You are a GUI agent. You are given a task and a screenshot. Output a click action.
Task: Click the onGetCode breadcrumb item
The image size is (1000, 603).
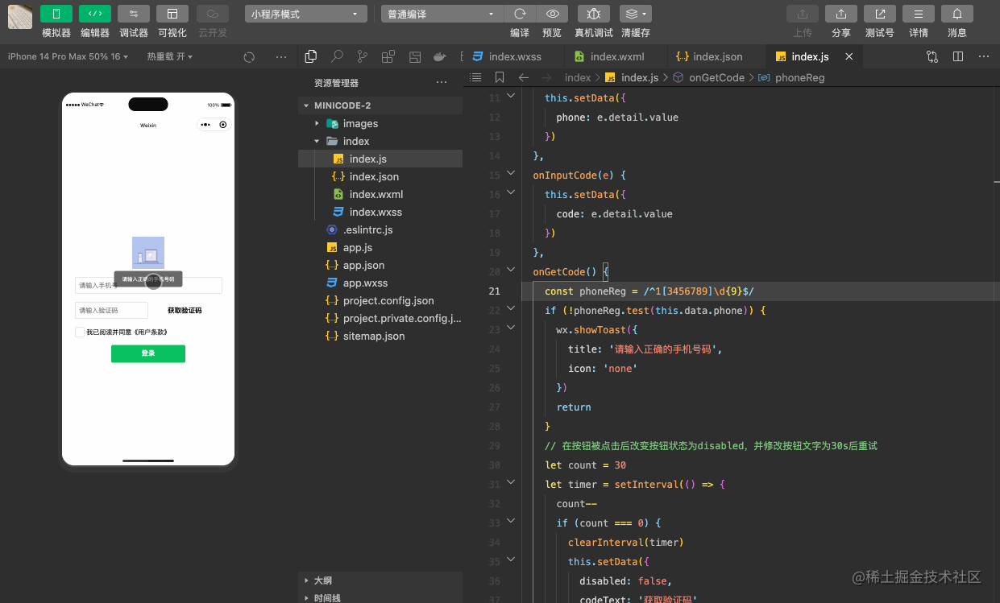[x=716, y=77]
